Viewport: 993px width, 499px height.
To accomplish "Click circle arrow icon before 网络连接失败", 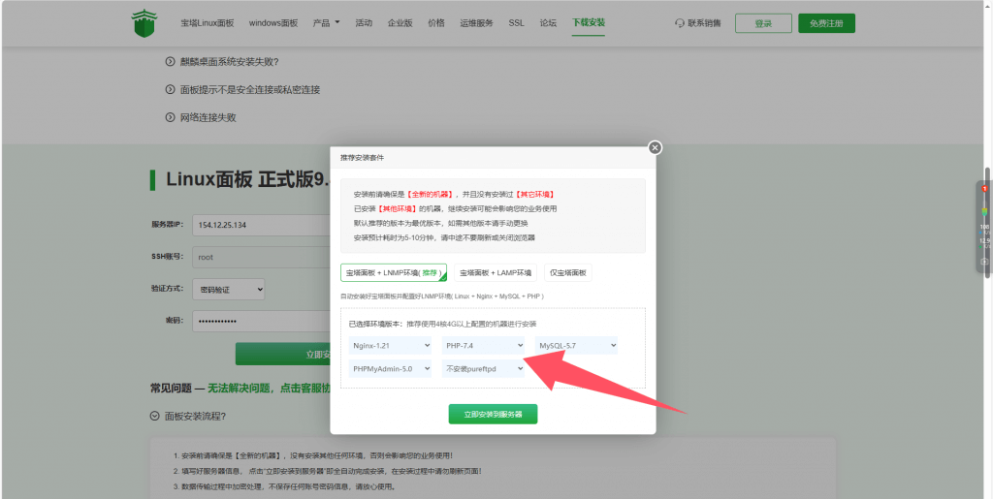I will click(170, 117).
